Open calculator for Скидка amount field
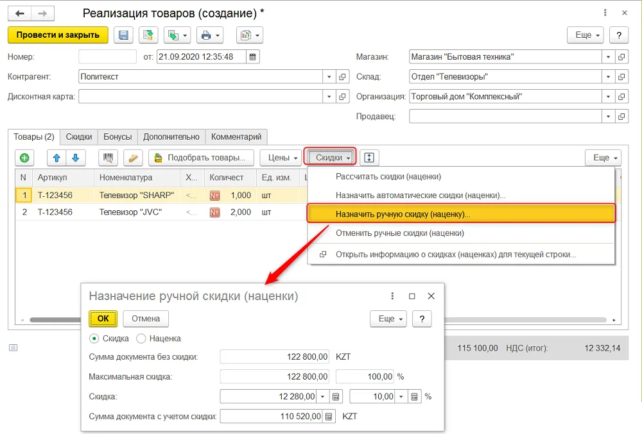Image resolution: width=642 pixels, height=434 pixels. pyautogui.click(x=336, y=396)
